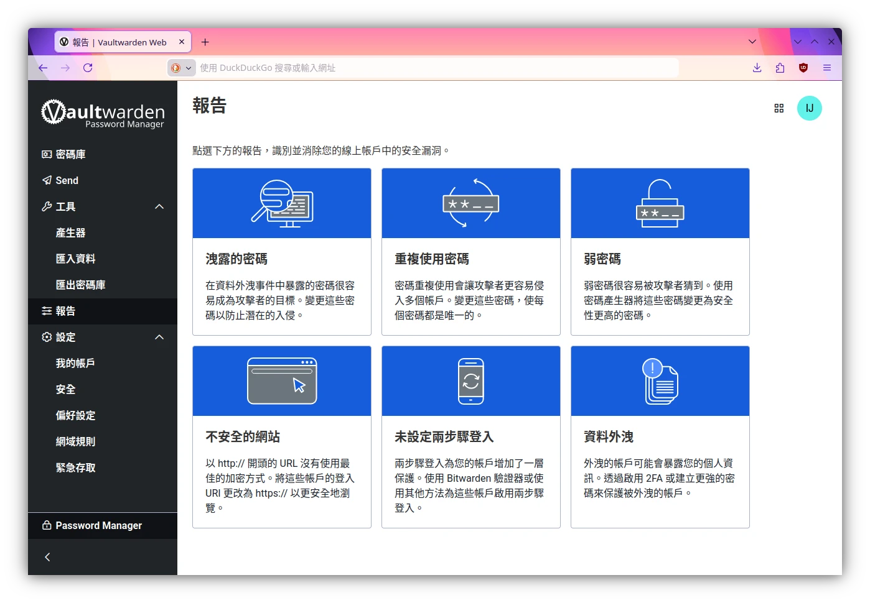870x603 pixels.
Task: Click the Vaultwarden logo in sidebar
Action: [x=103, y=114]
